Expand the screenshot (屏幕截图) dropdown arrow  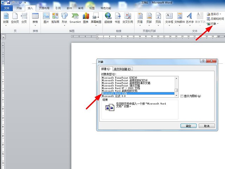coord(96,26)
